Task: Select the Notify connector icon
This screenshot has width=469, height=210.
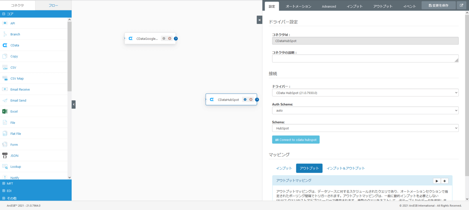Action: 5,177
